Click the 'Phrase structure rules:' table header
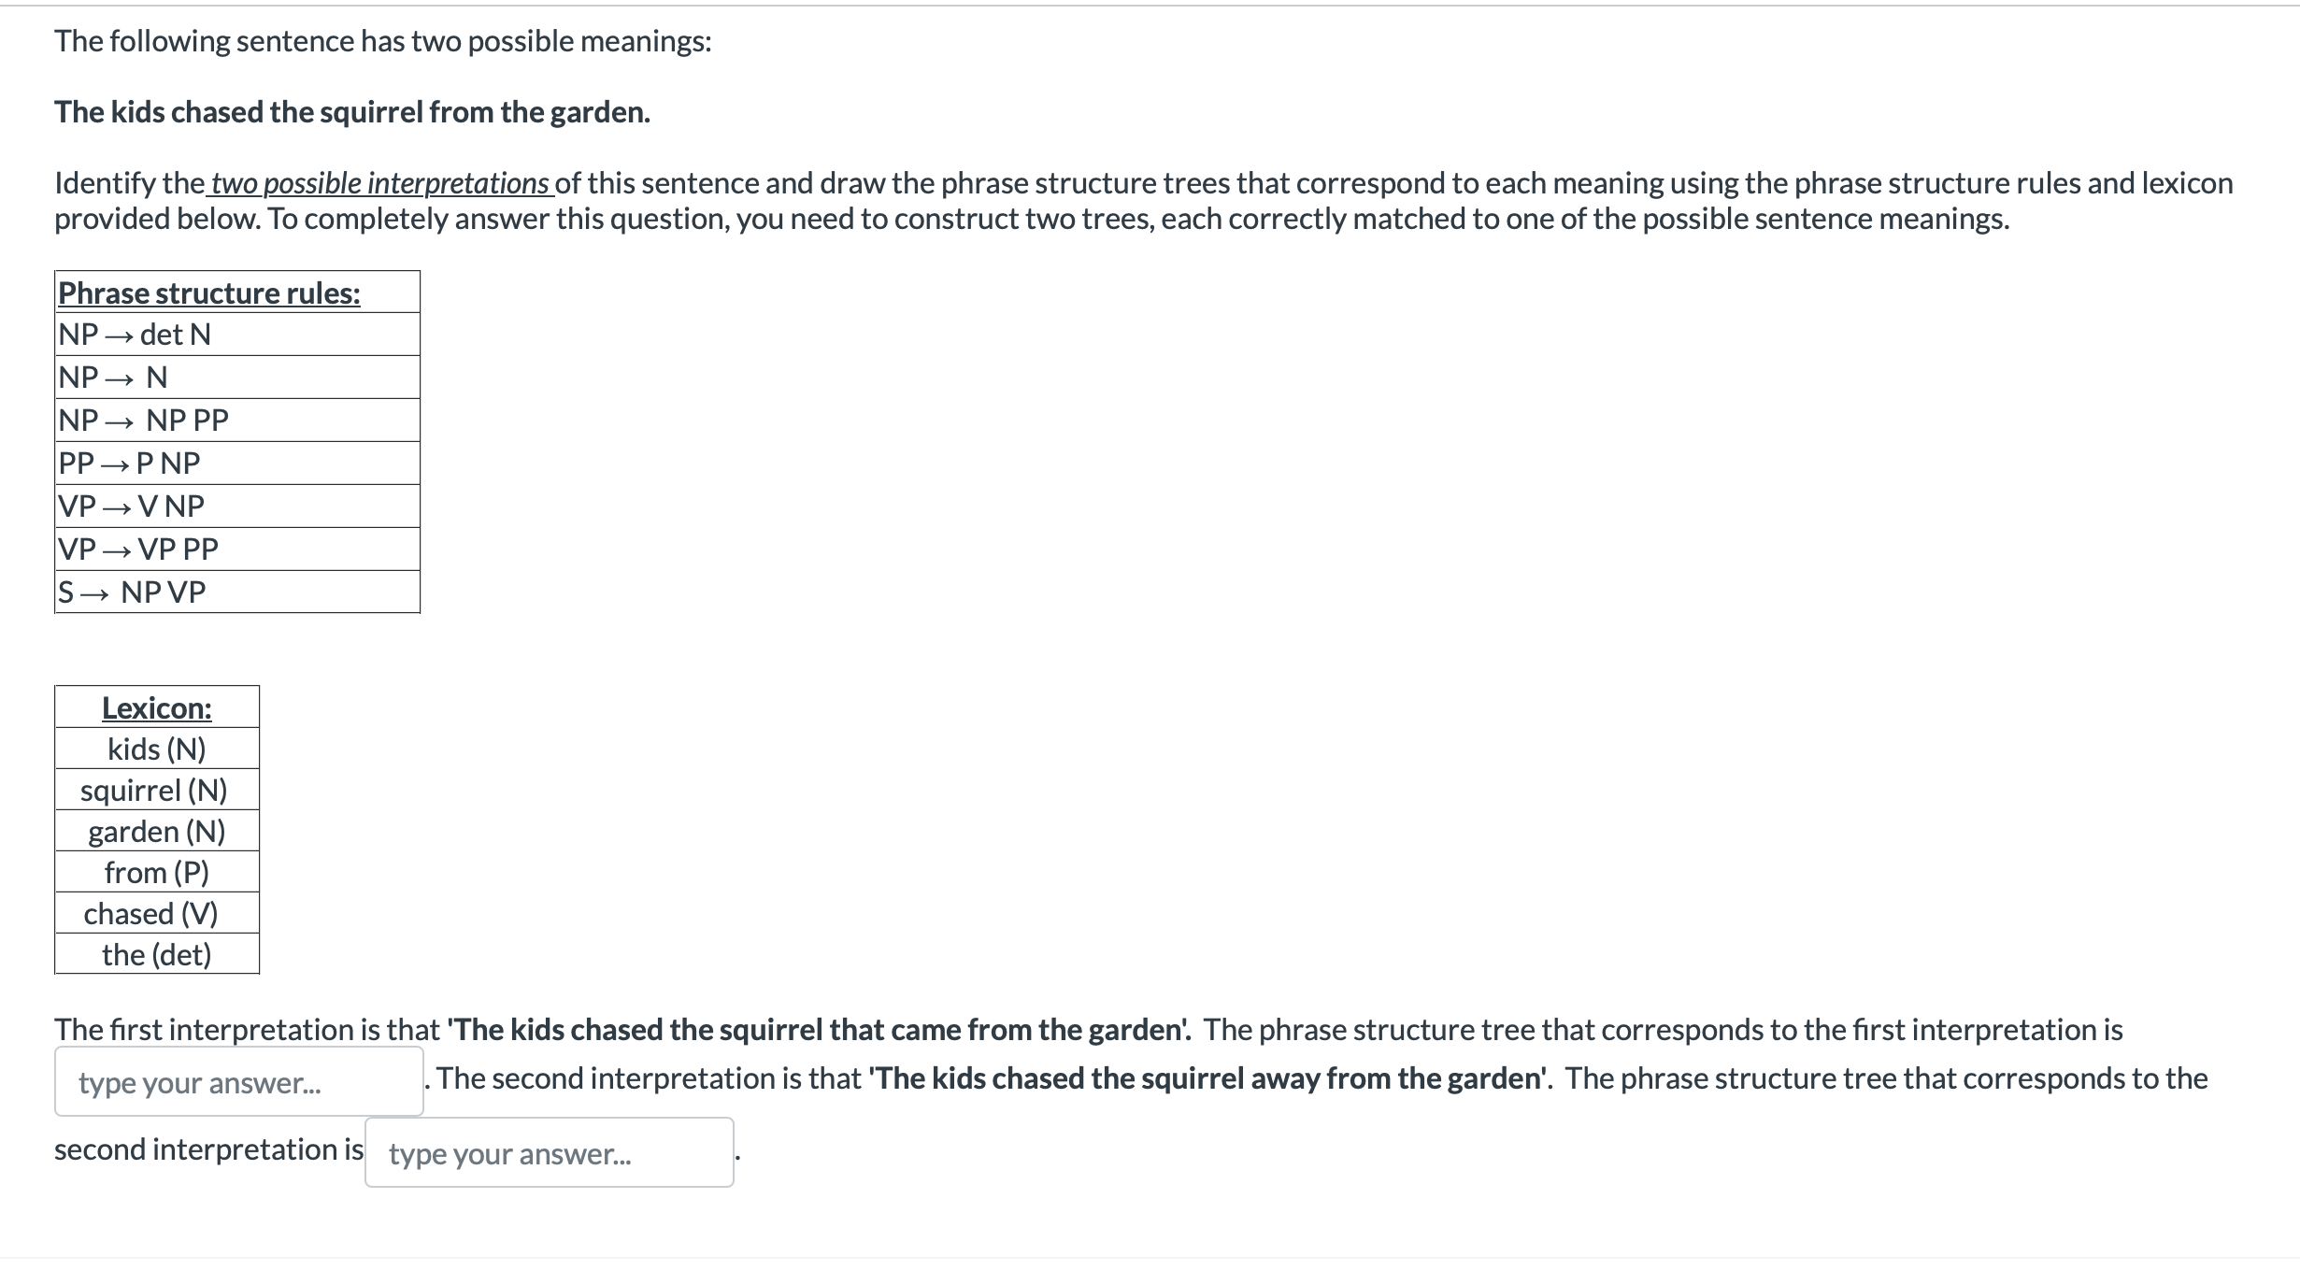Viewport: 2300px width, 1270px height. tap(237, 293)
